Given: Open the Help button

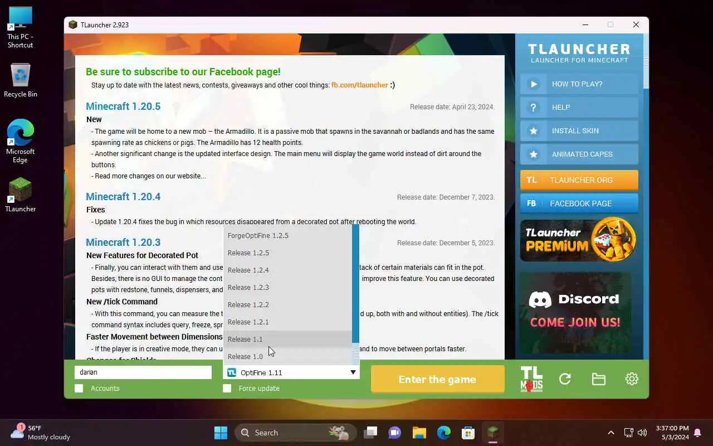Looking at the screenshot, I should pos(579,108).
